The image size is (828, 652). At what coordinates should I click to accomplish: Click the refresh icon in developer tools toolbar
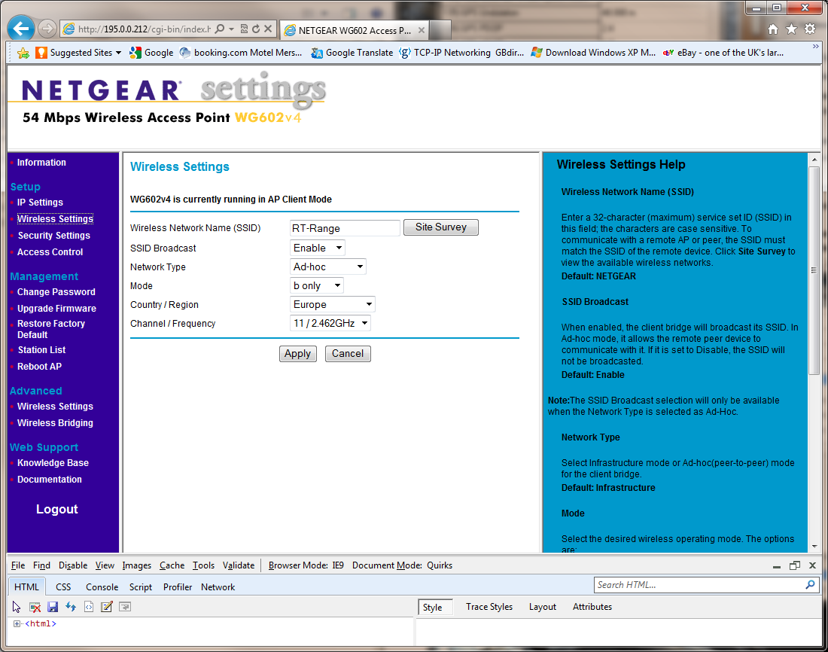tap(71, 607)
